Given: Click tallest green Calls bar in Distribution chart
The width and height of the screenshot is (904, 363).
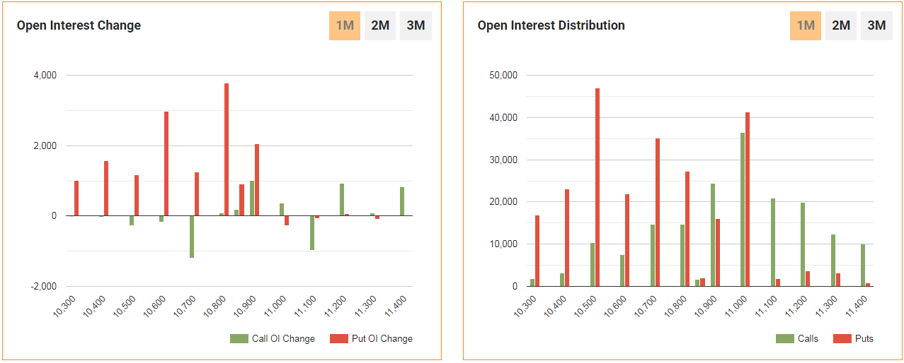Looking at the screenshot, I should pos(743,209).
